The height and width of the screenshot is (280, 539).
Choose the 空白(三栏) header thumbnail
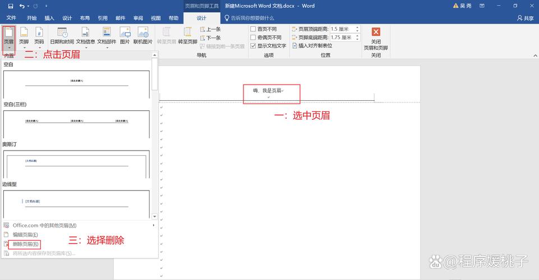pos(76,124)
